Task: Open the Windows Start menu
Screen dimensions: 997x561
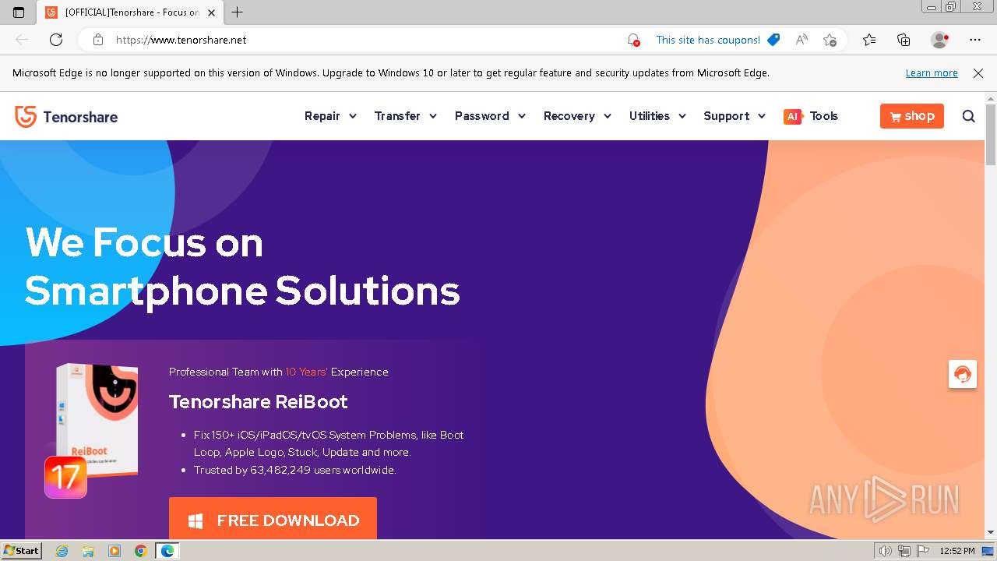Action: pyautogui.click(x=22, y=551)
